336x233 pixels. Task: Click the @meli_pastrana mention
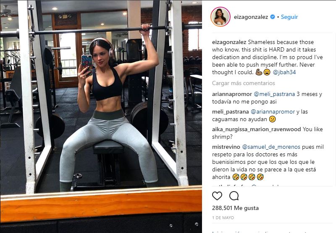pos(274,94)
